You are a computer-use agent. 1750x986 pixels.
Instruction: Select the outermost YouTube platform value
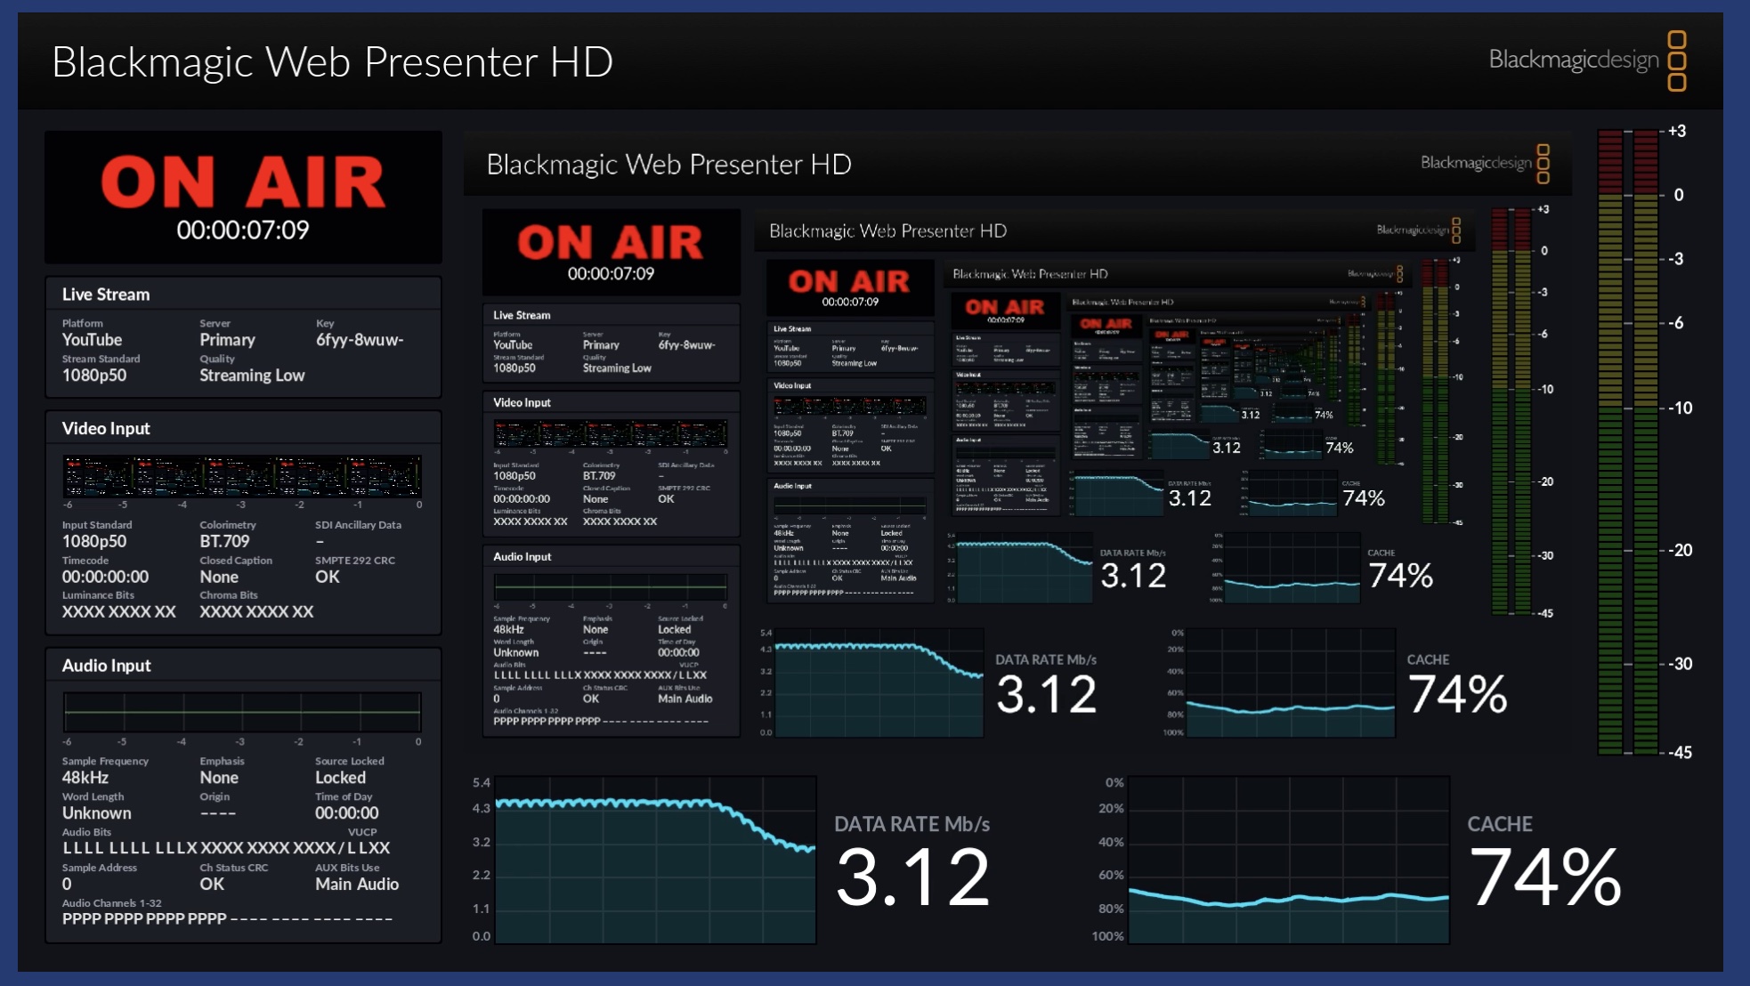click(x=92, y=340)
